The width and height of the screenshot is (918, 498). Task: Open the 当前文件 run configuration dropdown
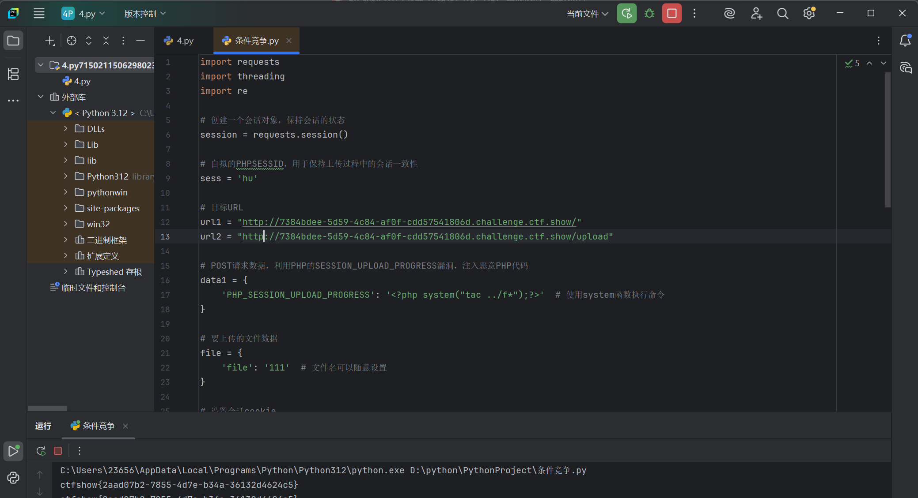click(587, 14)
